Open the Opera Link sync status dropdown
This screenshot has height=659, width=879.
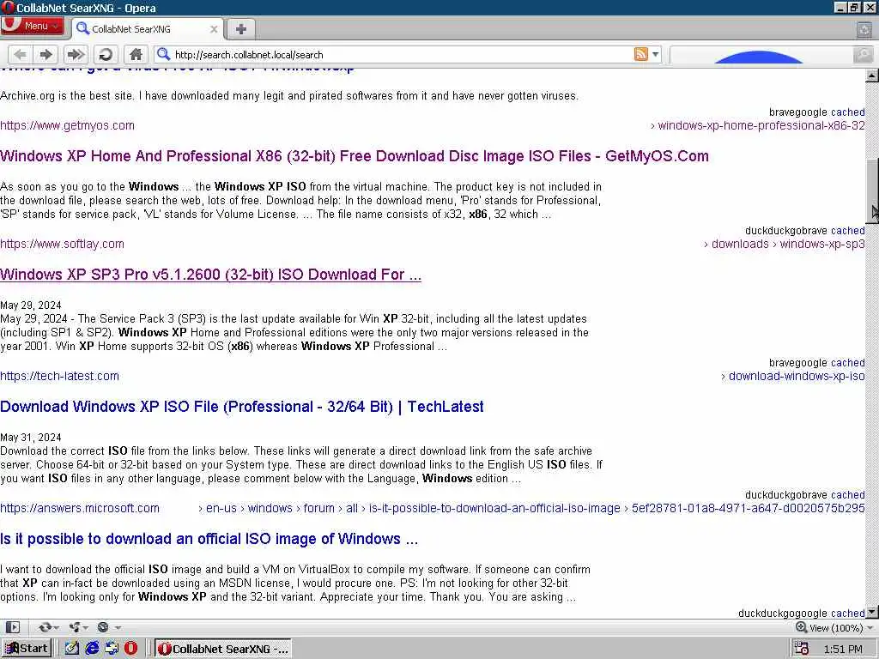tap(48, 627)
